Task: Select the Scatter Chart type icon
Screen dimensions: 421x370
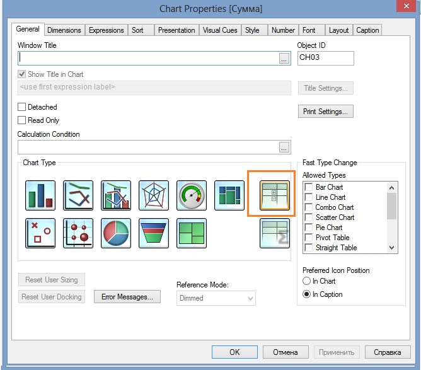Action: click(40, 233)
